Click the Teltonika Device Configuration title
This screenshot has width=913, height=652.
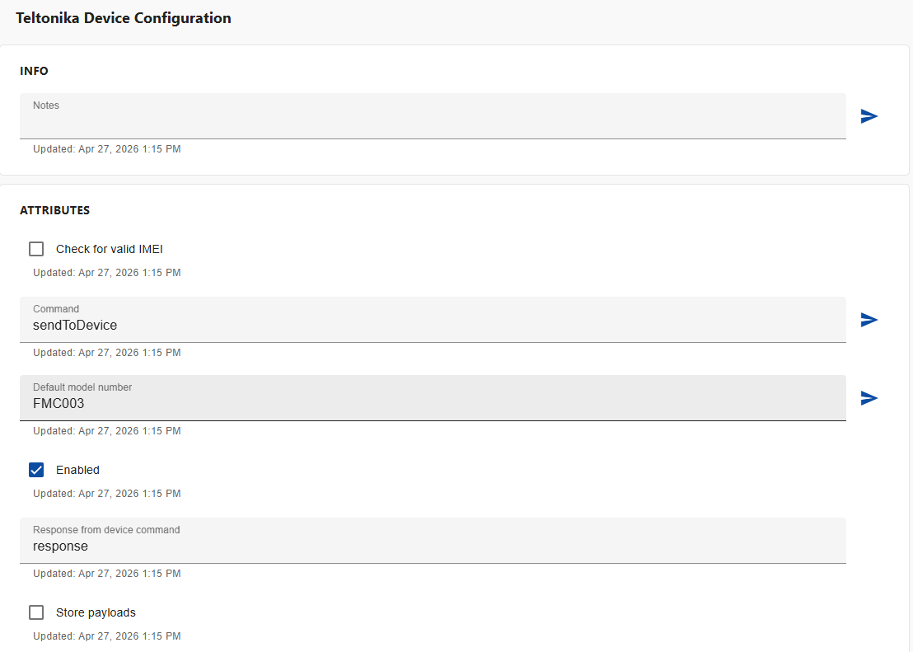tap(124, 18)
